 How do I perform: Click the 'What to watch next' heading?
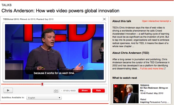[x=125, y=78]
